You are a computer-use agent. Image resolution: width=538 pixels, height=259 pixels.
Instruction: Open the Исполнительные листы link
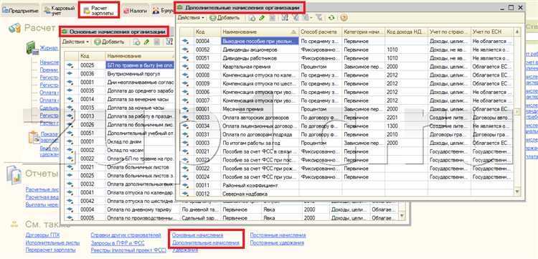tap(52, 243)
